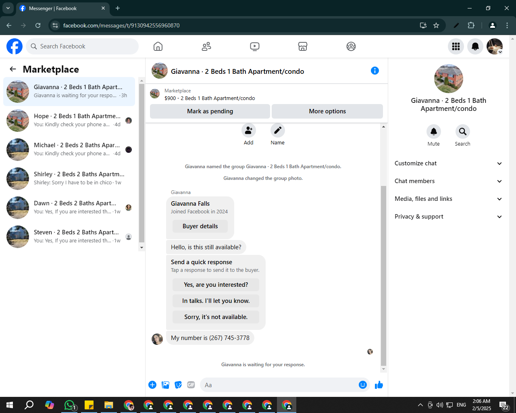The height and width of the screenshot is (413, 516).
Task: Click Mark as pending button
Action: tap(210, 111)
